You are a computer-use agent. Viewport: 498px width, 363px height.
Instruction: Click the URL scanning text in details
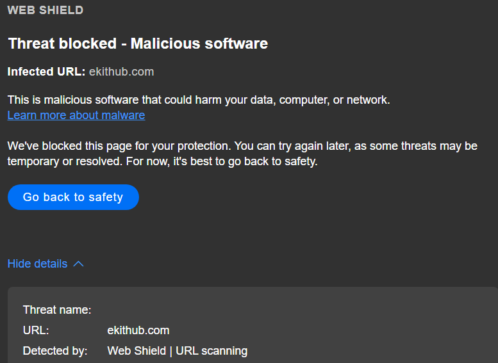tap(212, 351)
